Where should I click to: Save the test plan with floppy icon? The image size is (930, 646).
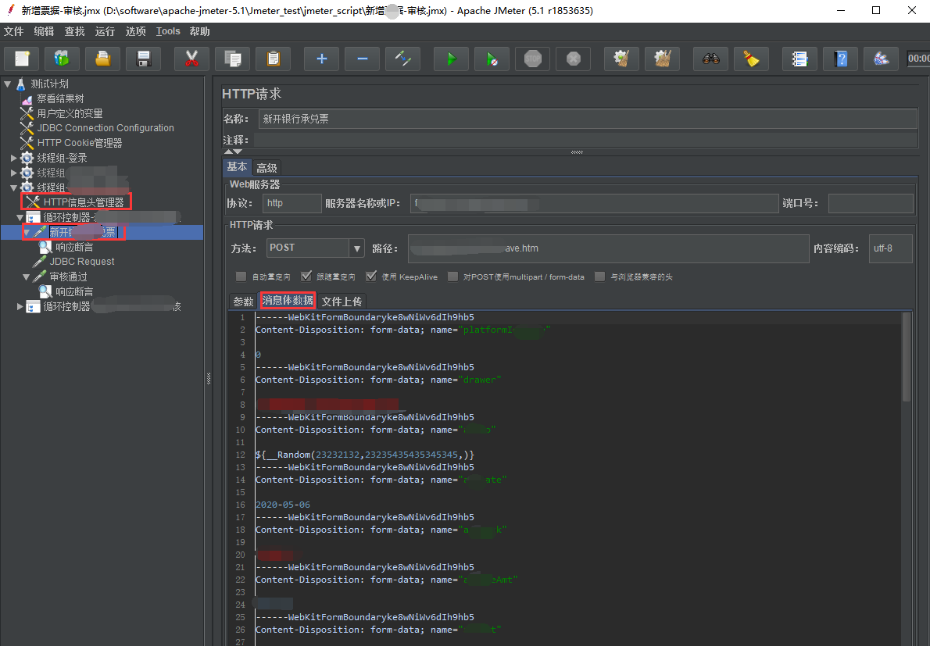pos(144,59)
